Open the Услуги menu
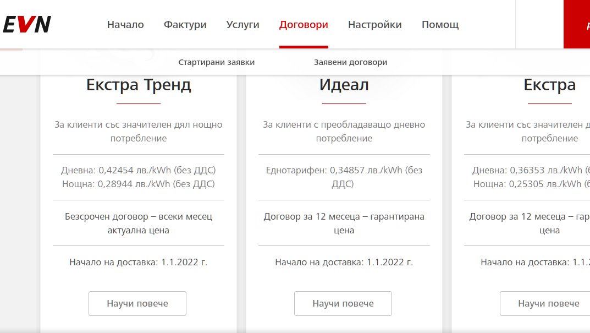The image size is (590, 333). tap(242, 24)
